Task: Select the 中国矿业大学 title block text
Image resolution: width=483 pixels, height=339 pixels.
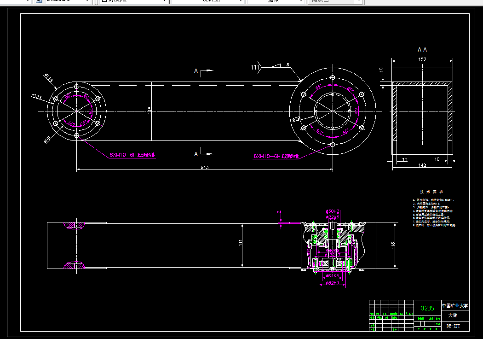Action: click(x=455, y=306)
